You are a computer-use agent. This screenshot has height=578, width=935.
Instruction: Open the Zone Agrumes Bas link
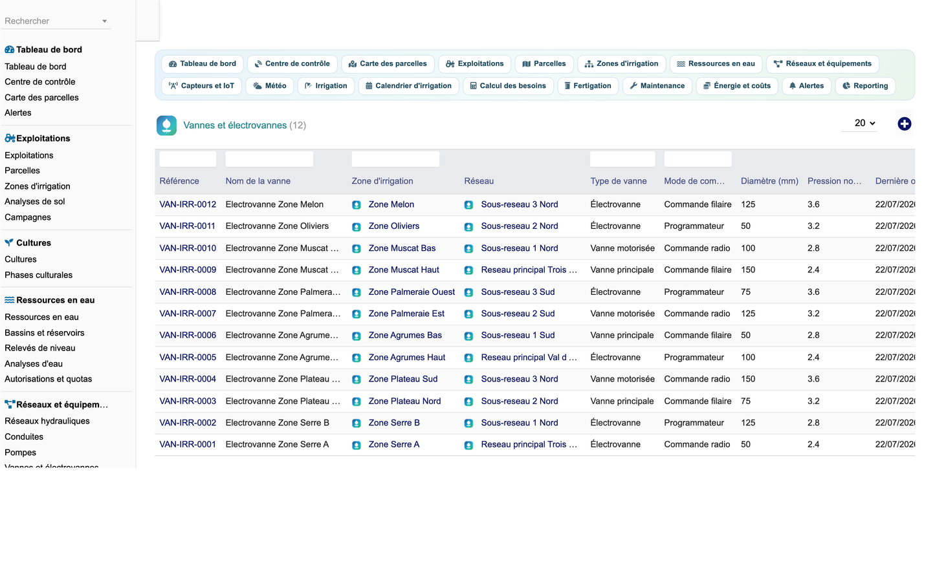point(405,335)
